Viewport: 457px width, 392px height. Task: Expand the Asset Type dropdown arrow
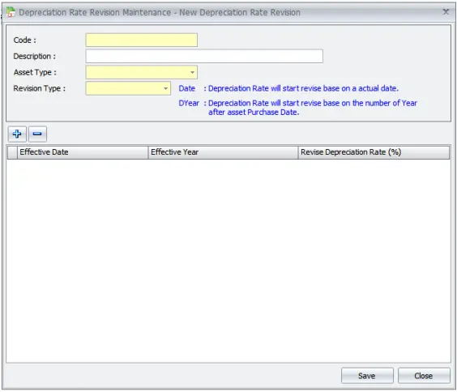coord(192,72)
